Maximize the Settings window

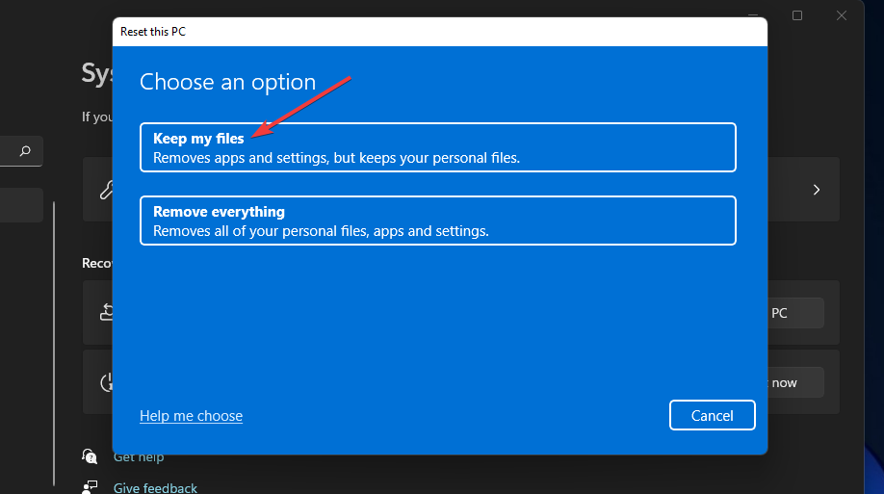(x=797, y=15)
